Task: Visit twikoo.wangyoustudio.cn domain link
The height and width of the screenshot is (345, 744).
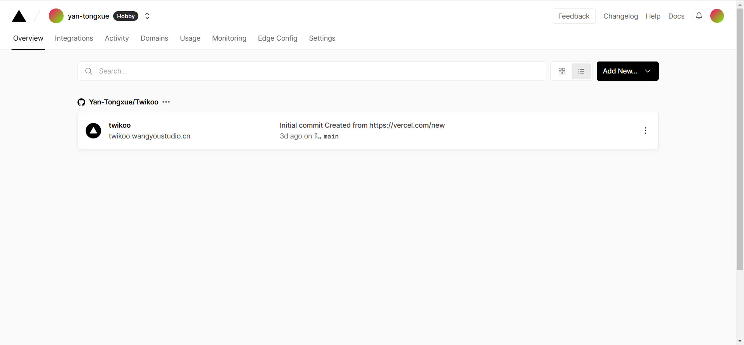Action: tap(150, 136)
